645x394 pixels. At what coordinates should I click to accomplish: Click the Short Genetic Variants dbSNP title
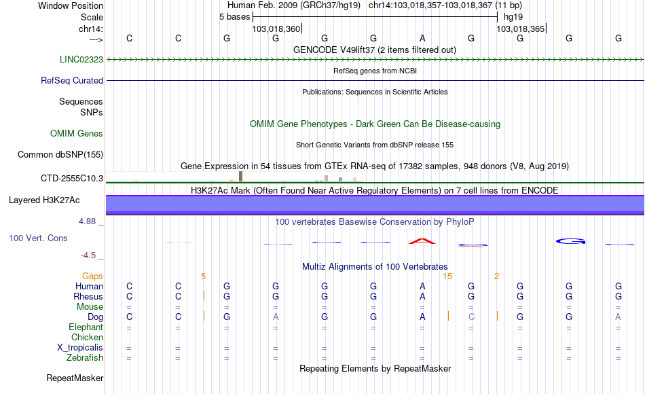(375, 145)
